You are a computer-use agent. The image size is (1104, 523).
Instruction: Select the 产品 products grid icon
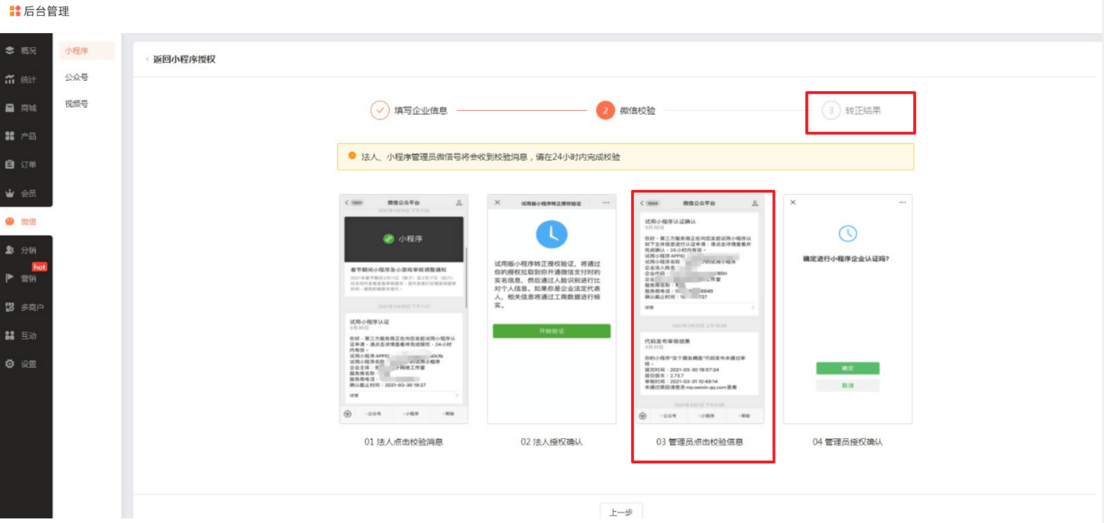pyautogui.click(x=9, y=136)
